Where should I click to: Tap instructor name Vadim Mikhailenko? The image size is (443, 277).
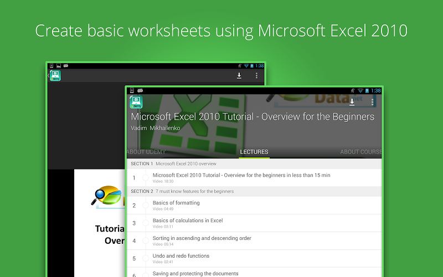click(156, 128)
